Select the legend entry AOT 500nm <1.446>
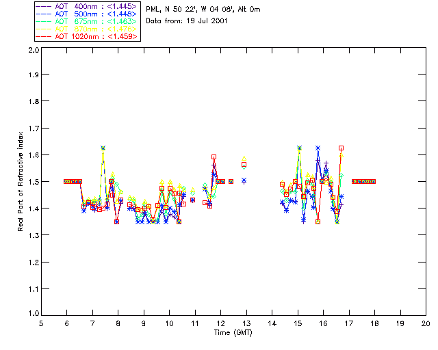The image size is (438, 350). point(87,14)
